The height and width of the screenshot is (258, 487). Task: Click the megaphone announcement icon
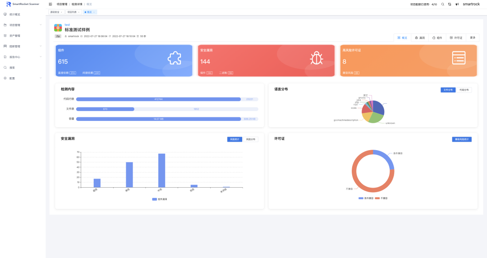pos(457,4)
